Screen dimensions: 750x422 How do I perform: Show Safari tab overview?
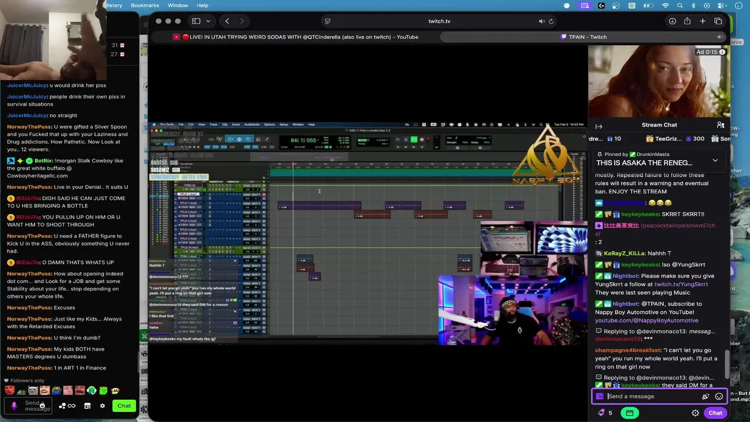(x=718, y=21)
